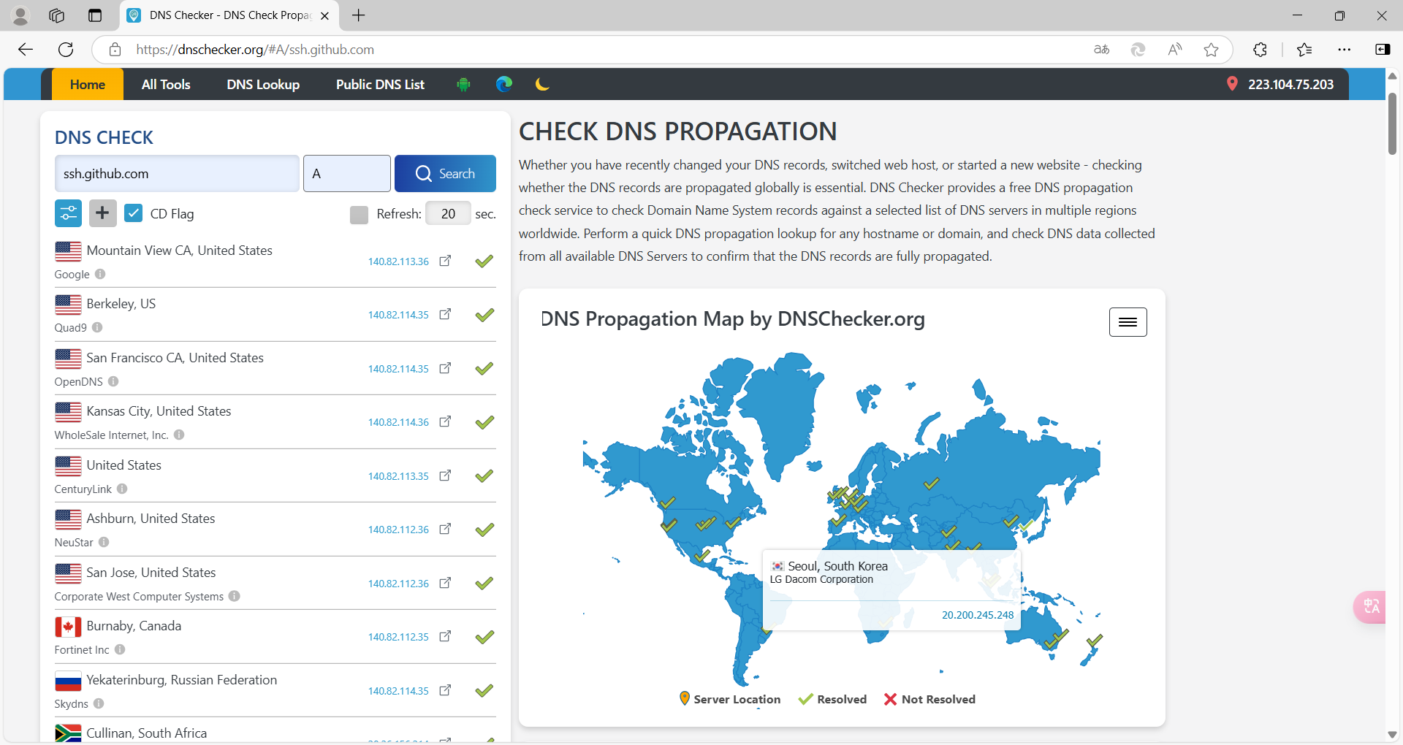Open browser extensions puzzle icon
This screenshot has height=745, width=1403.
coord(1260,50)
